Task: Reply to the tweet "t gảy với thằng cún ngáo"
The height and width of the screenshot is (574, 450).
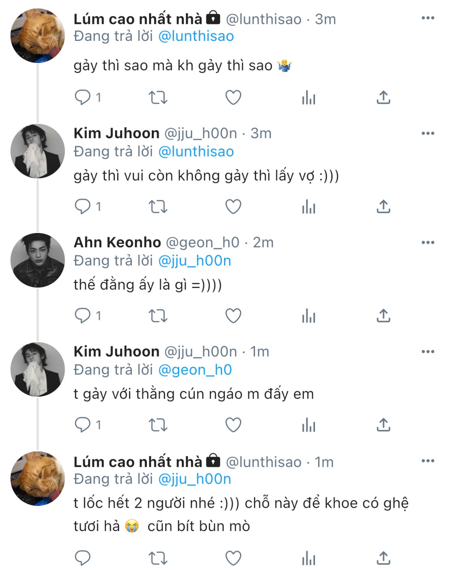Action: 82,425
